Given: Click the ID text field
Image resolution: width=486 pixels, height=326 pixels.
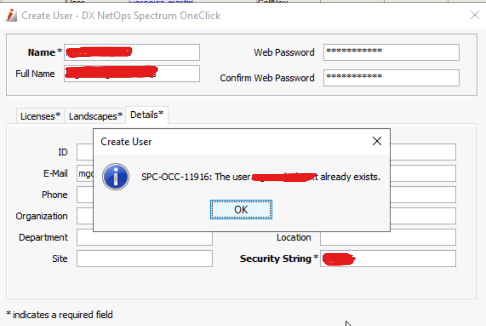Looking at the screenshot, I should tap(85, 152).
